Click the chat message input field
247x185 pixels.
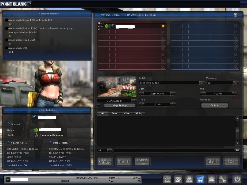pyautogui.click(x=174, y=150)
